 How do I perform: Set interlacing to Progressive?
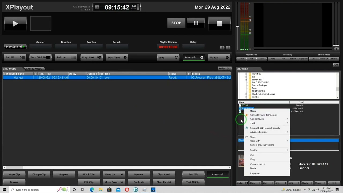tap(303, 59)
